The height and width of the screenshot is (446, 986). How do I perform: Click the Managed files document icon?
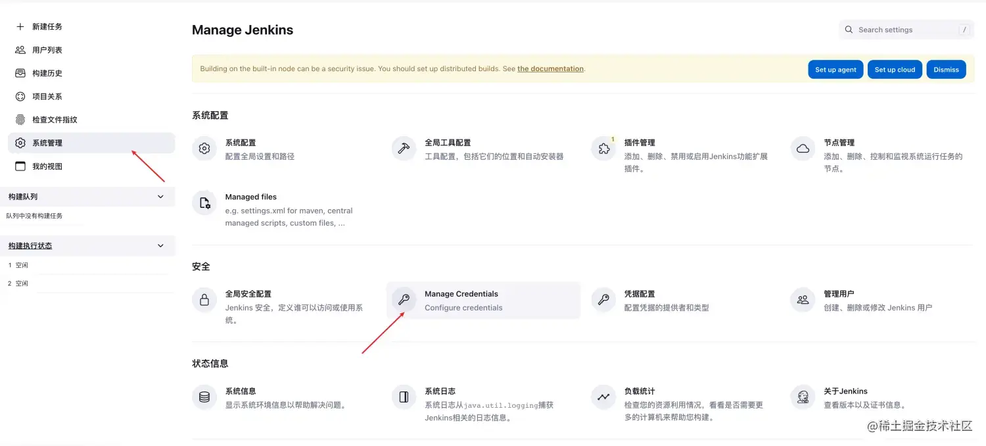(x=204, y=203)
